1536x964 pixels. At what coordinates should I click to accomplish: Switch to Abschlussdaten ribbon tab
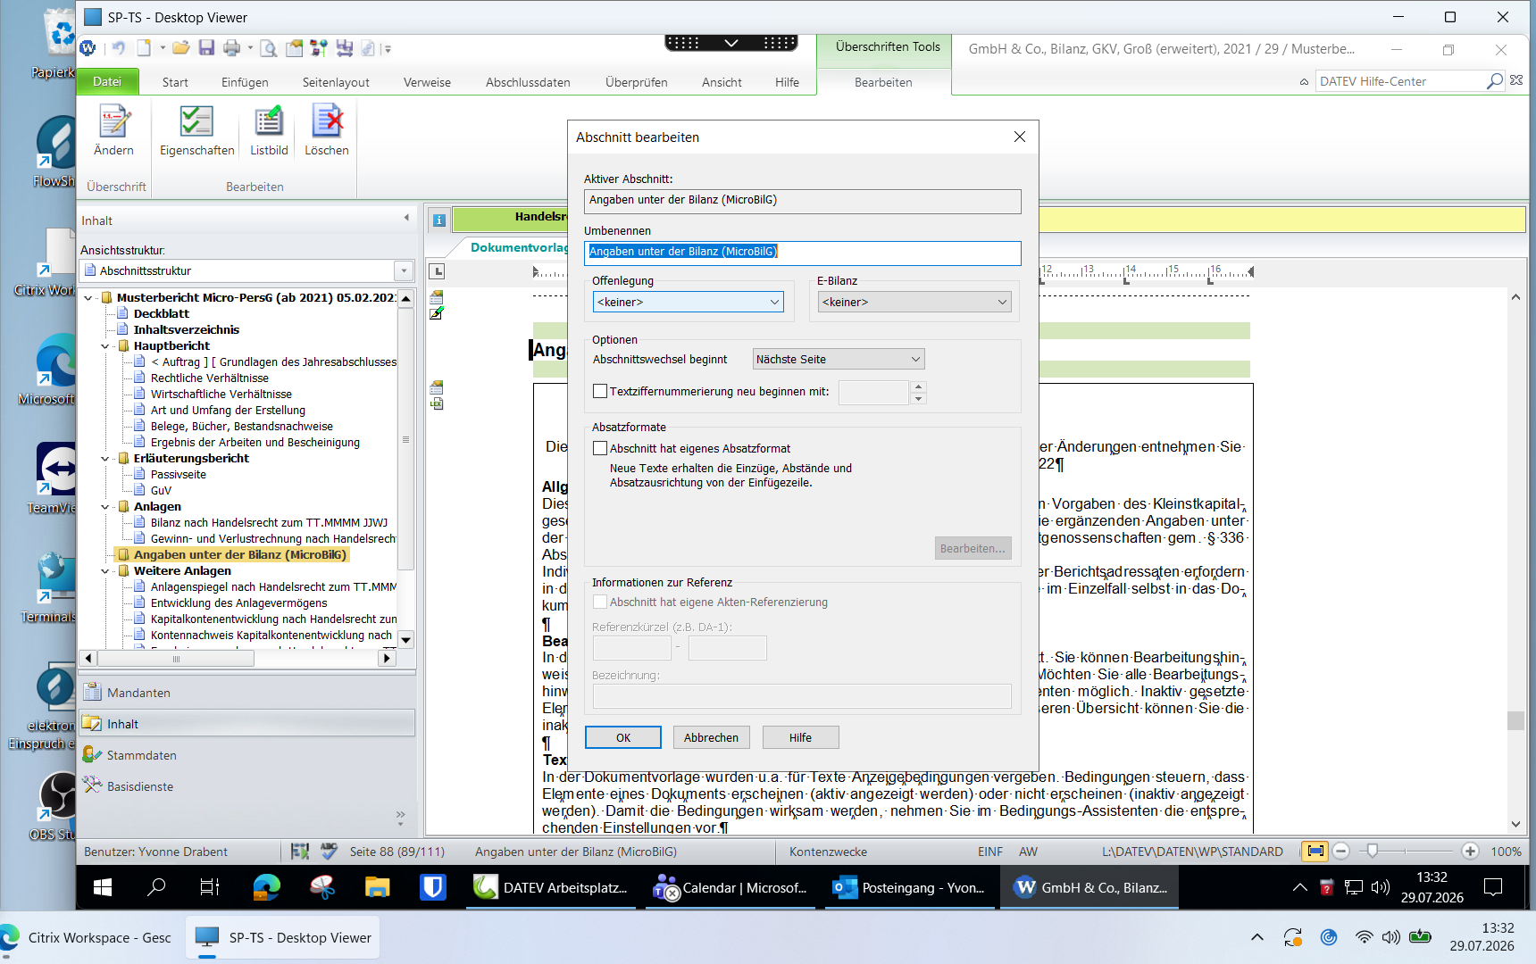528,82
